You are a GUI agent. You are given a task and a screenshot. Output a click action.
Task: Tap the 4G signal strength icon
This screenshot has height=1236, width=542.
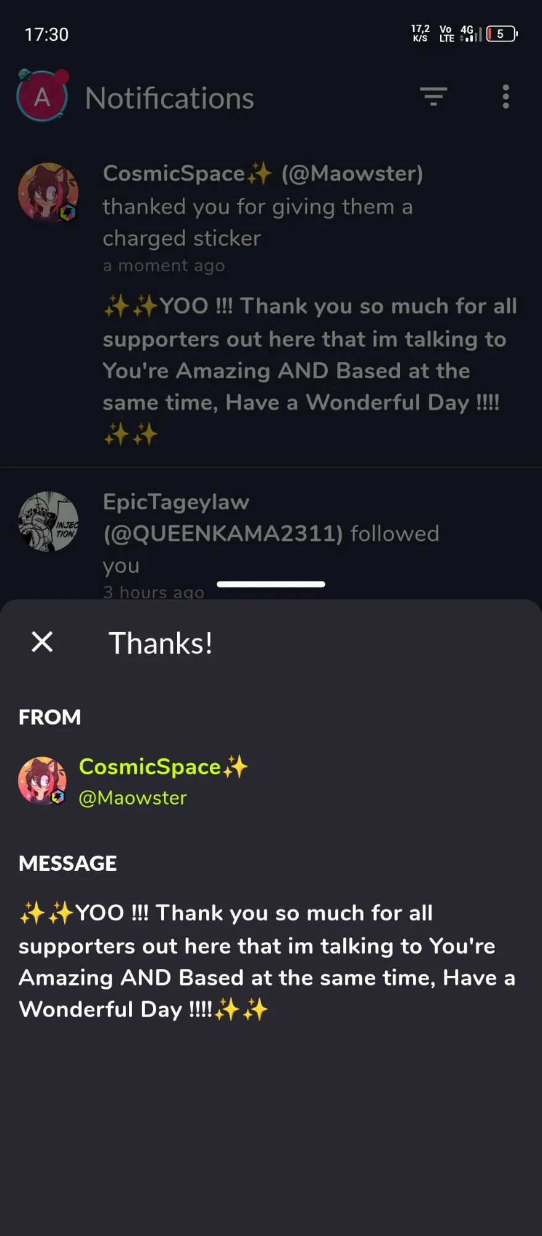click(471, 34)
